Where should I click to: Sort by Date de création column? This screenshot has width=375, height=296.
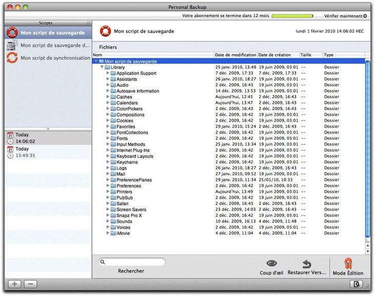(x=278, y=55)
